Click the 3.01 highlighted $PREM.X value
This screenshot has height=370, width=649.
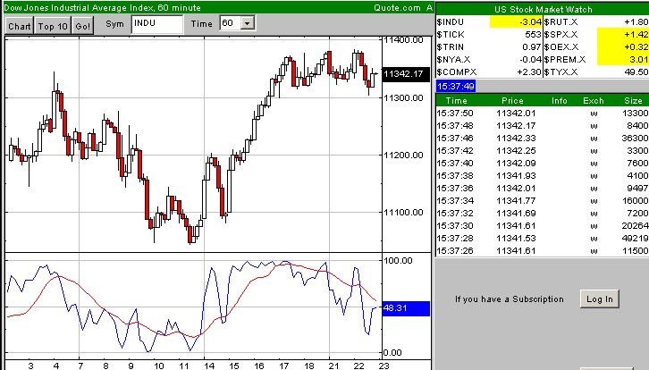click(x=622, y=59)
